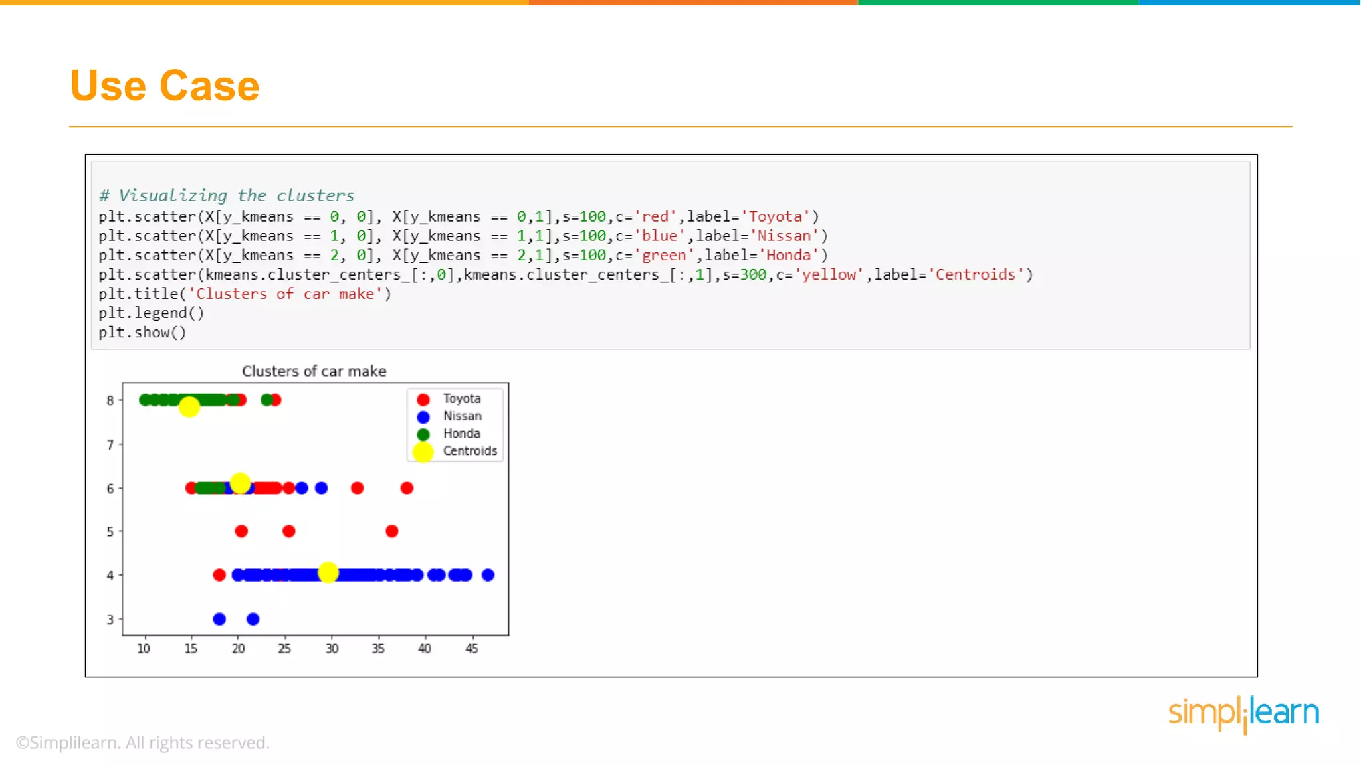Click the rightmost red point on row 5
Image resolution: width=1361 pixels, height=765 pixels.
[x=392, y=531]
